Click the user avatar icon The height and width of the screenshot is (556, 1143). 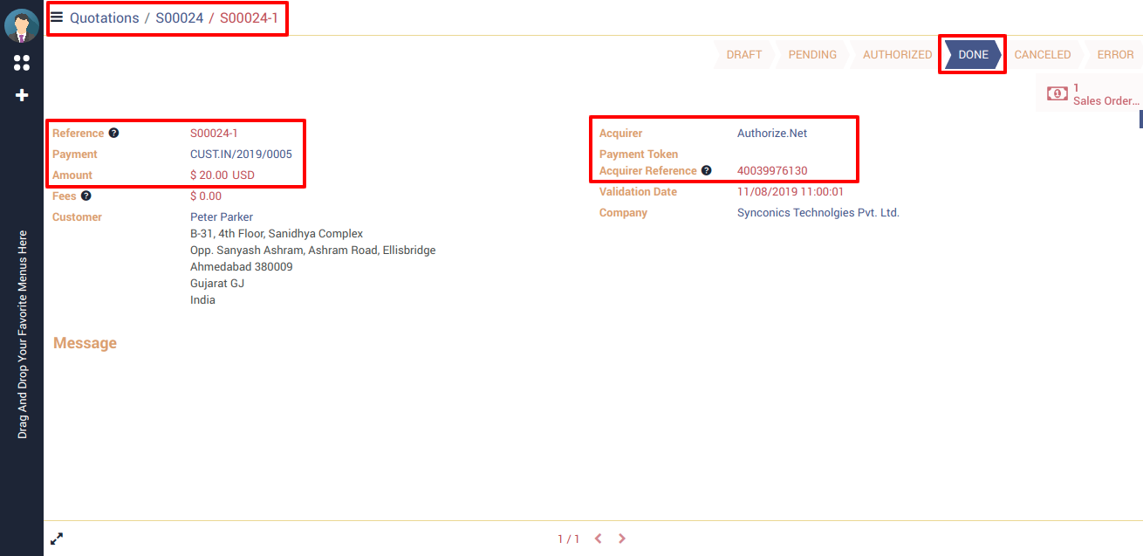22,26
